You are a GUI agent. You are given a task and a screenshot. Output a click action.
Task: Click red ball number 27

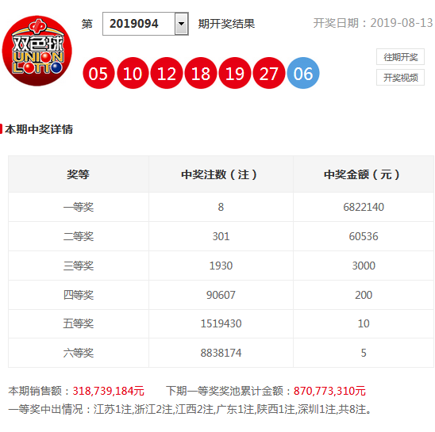pos(269,73)
